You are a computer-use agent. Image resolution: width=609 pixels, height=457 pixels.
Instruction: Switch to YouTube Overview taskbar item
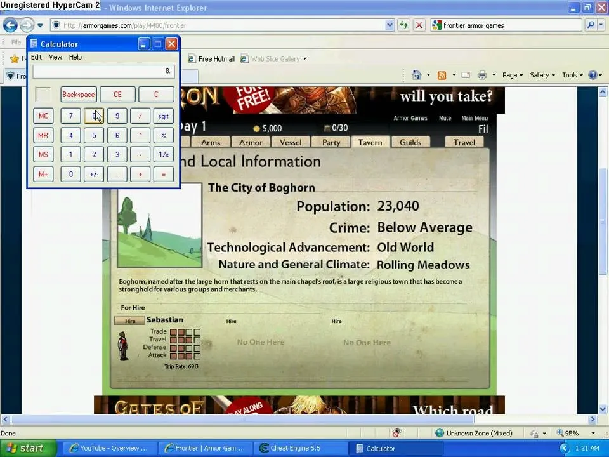109,449
